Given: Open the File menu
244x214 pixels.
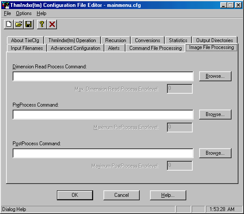Looking at the screenshot, I should click(7, 13).
